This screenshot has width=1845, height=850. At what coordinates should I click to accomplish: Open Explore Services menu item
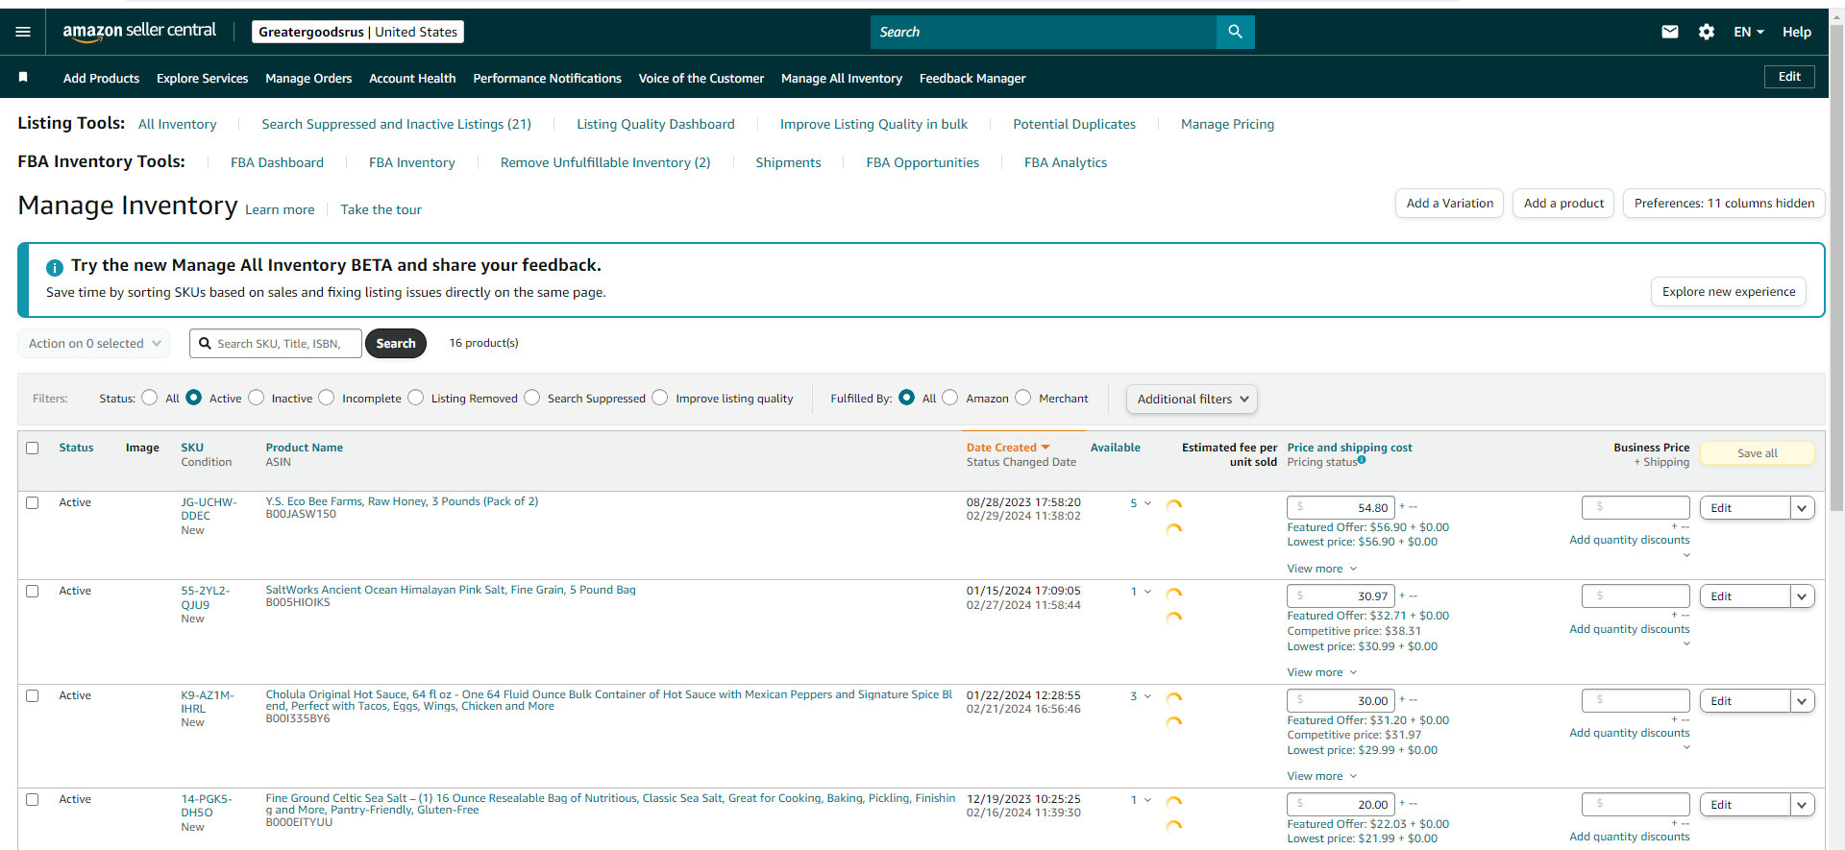pyautogui.click(x=202, y=78)
